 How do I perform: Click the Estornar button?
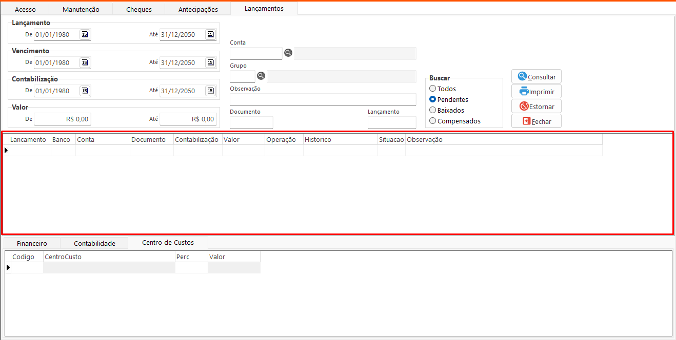536,107
